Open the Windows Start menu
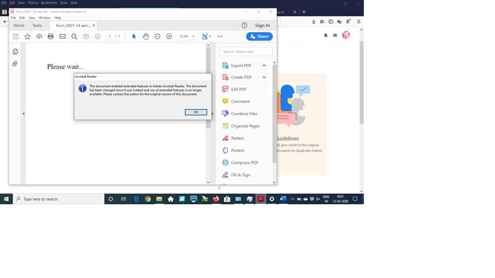495x278 pixels. 6,199
